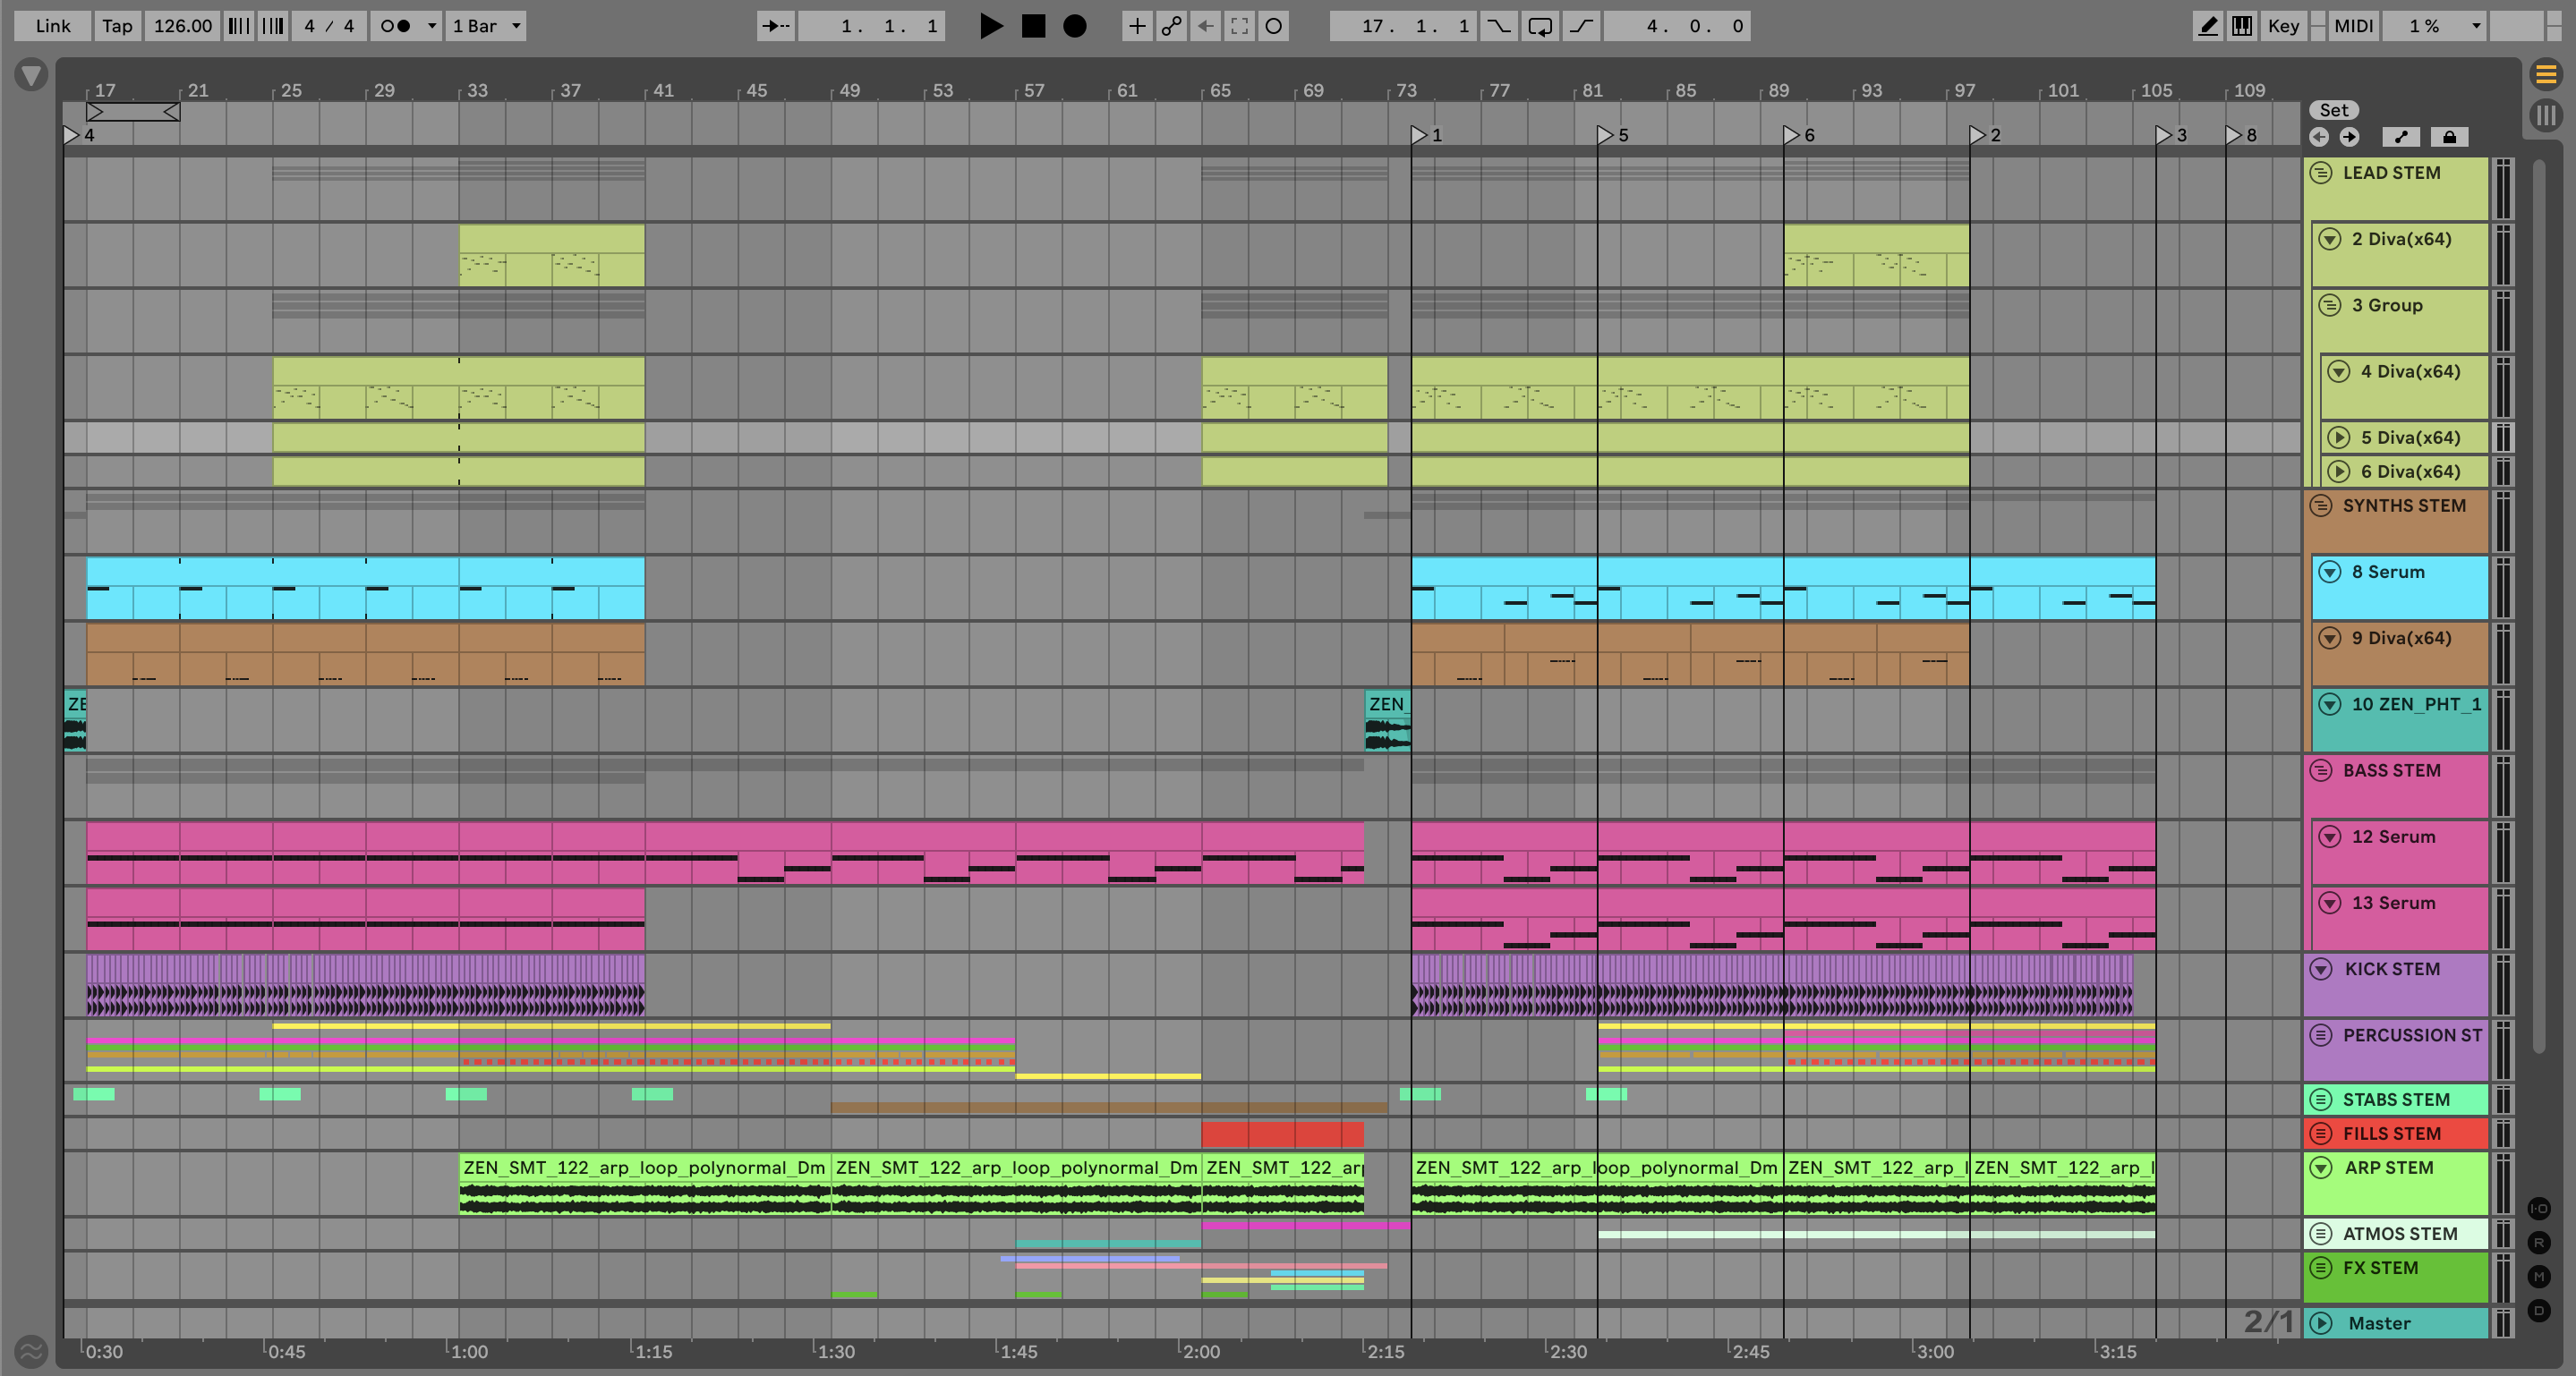2576x1376 pixels.
Task: Toggle Automation Arm button
Action: [x=1171, y=26]
